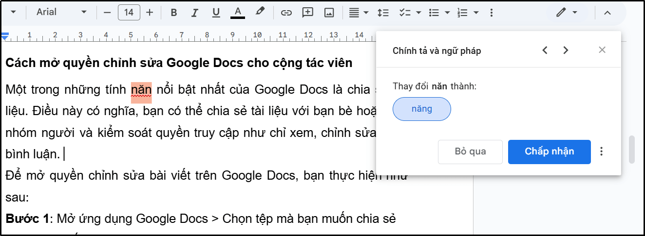Toggle italic formatting

point(195,13)
